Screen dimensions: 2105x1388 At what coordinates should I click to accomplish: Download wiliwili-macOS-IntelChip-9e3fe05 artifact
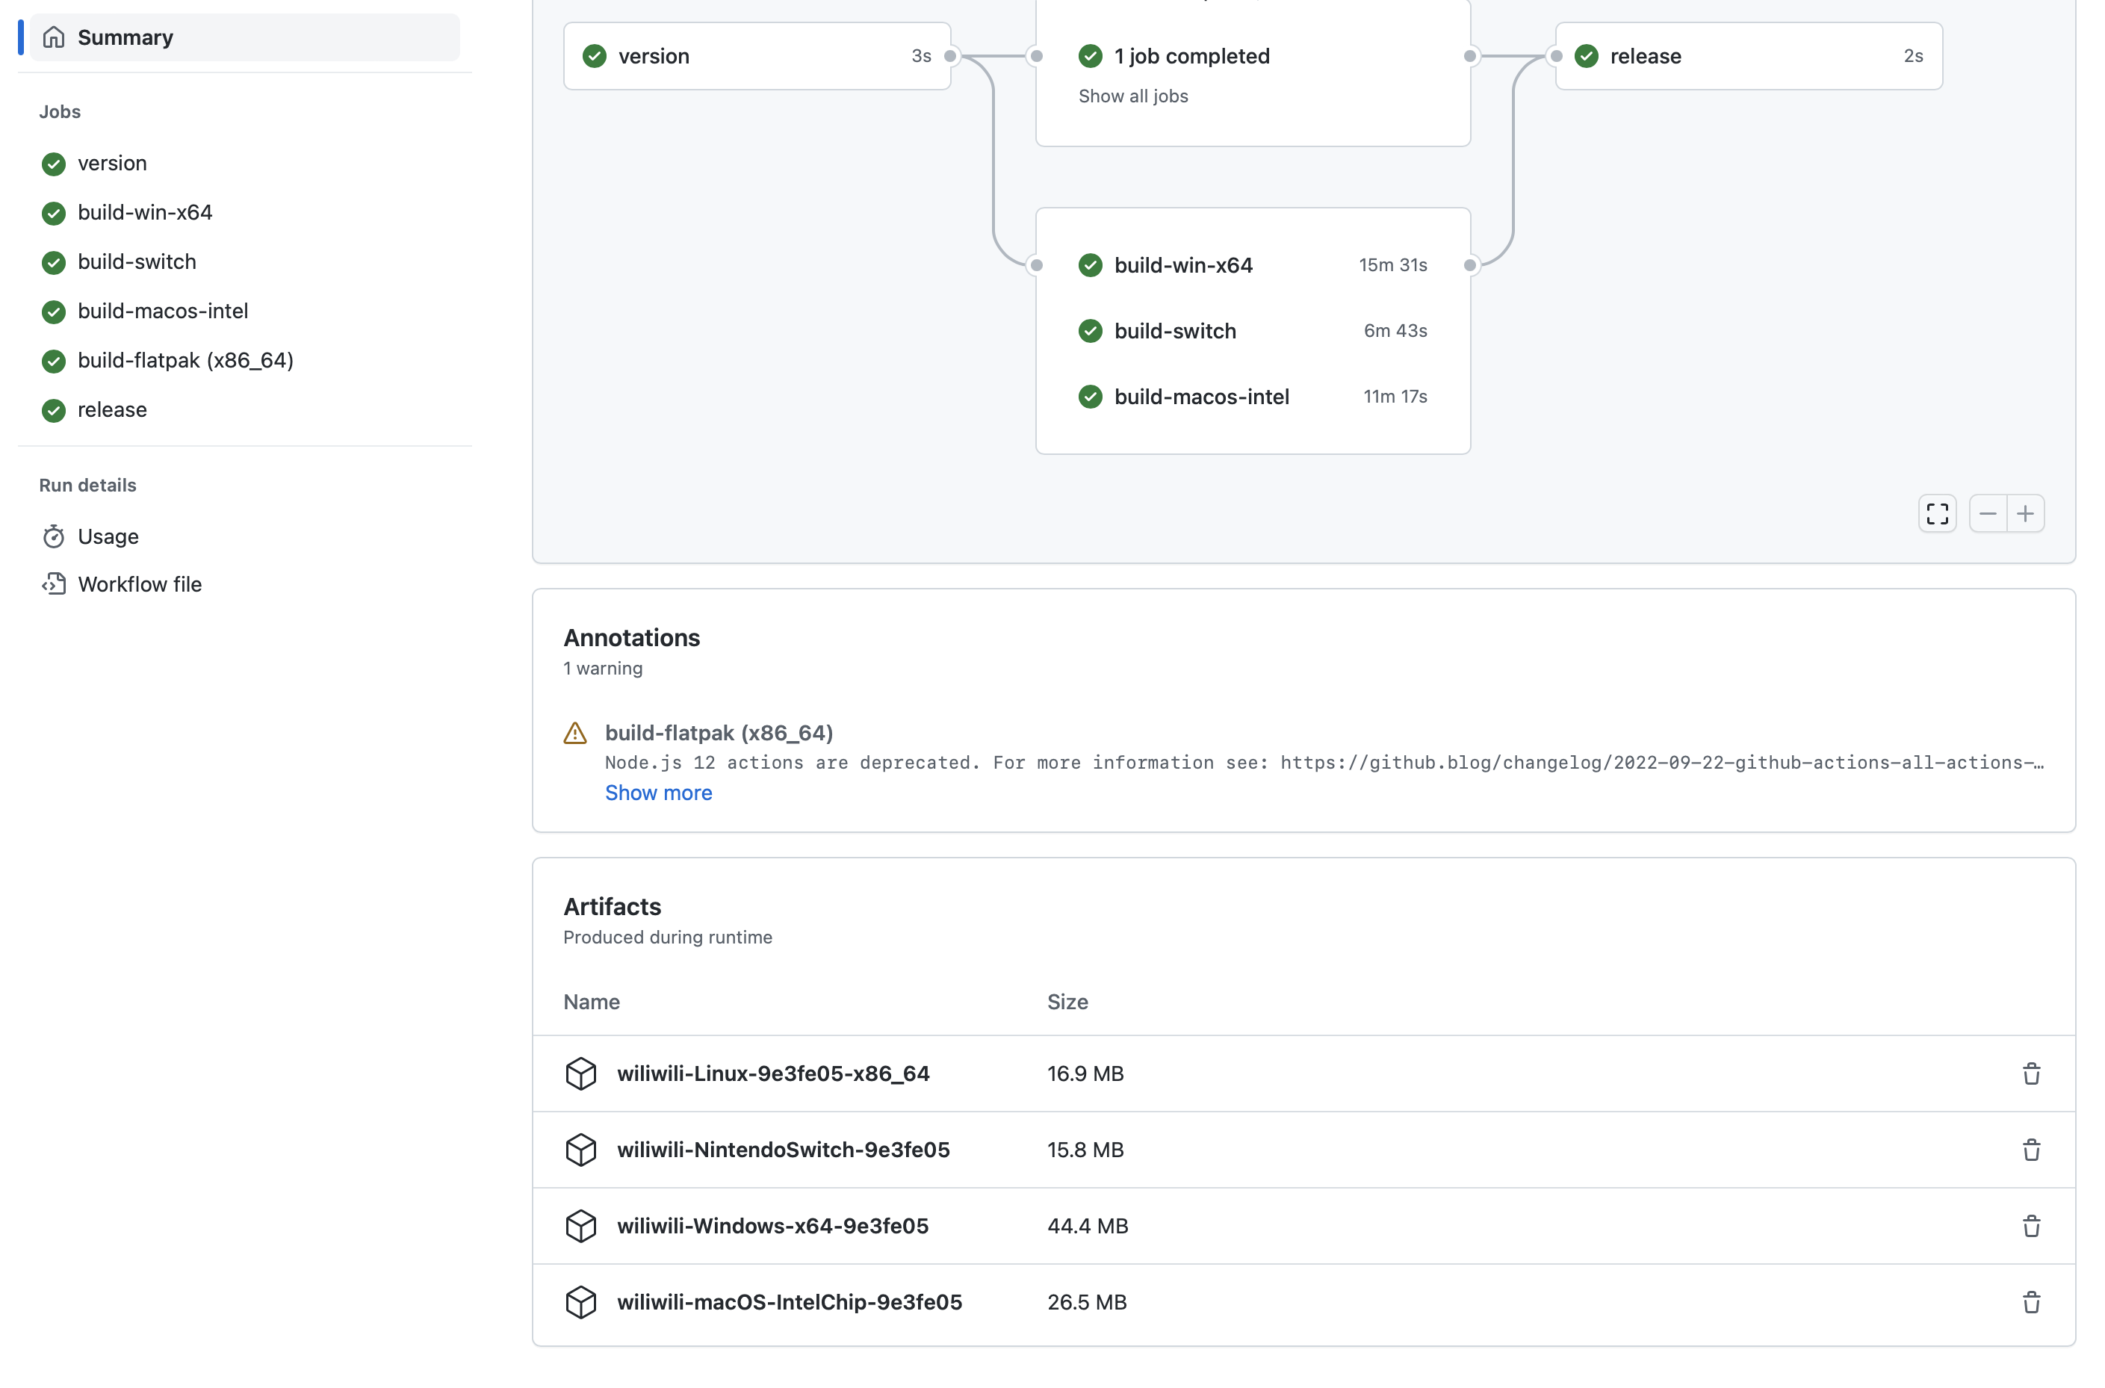click(x=790, y=1302)
